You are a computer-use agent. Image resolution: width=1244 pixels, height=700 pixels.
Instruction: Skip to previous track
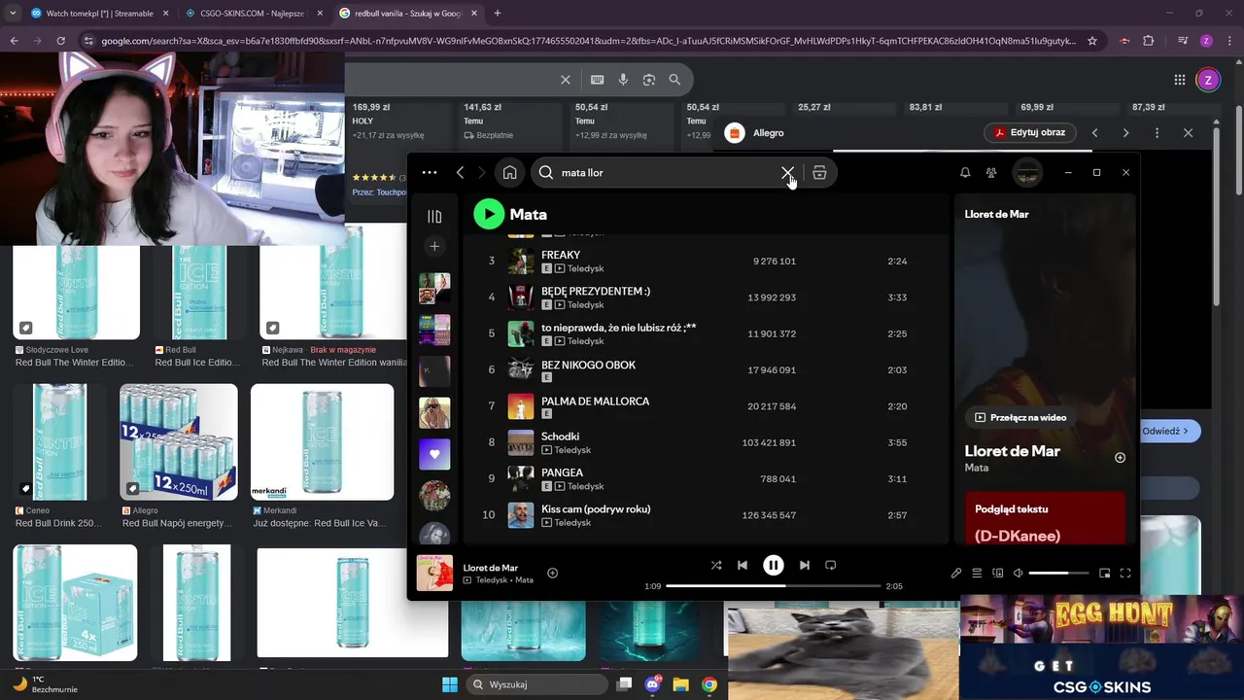[x=743, y=565]
